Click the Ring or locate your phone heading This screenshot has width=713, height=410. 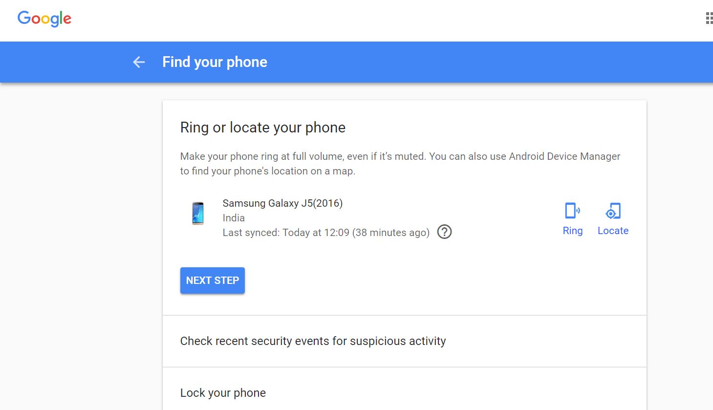pyautogui.click(x=262, y=127)
